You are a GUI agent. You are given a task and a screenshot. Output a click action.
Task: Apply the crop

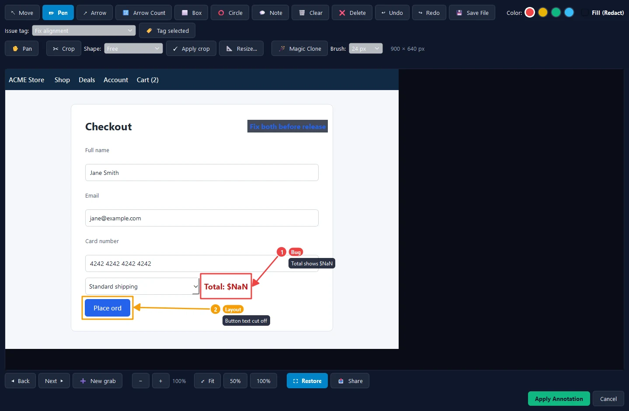click(191, 49)
